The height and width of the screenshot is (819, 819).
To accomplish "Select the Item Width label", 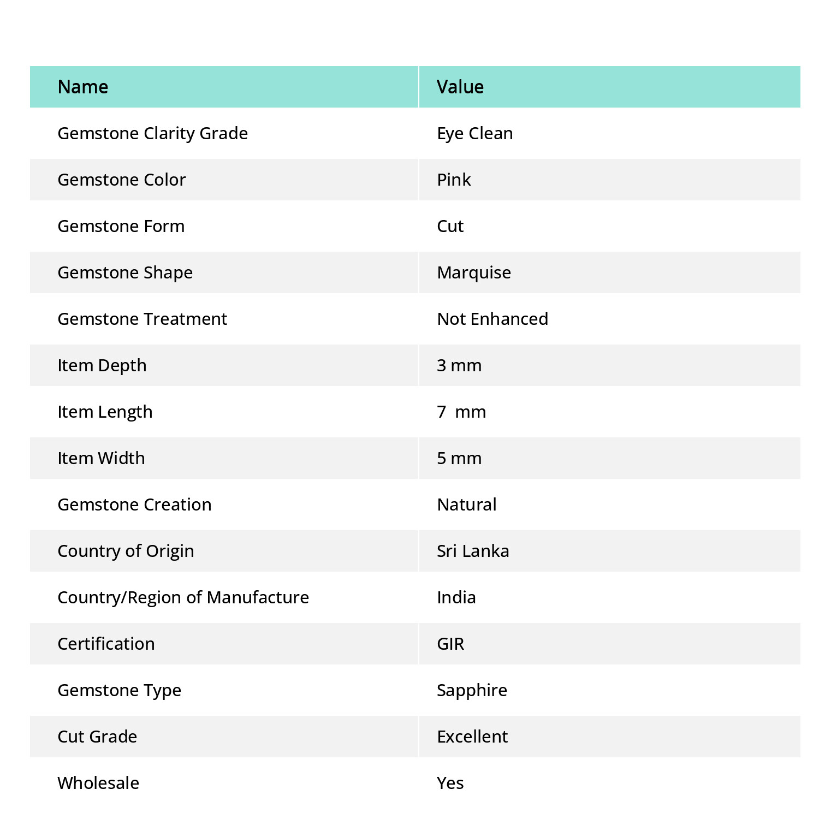I will point(102,458).
